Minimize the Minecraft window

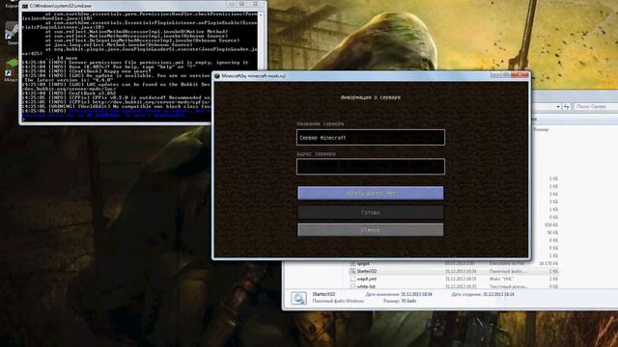point(495,75)
